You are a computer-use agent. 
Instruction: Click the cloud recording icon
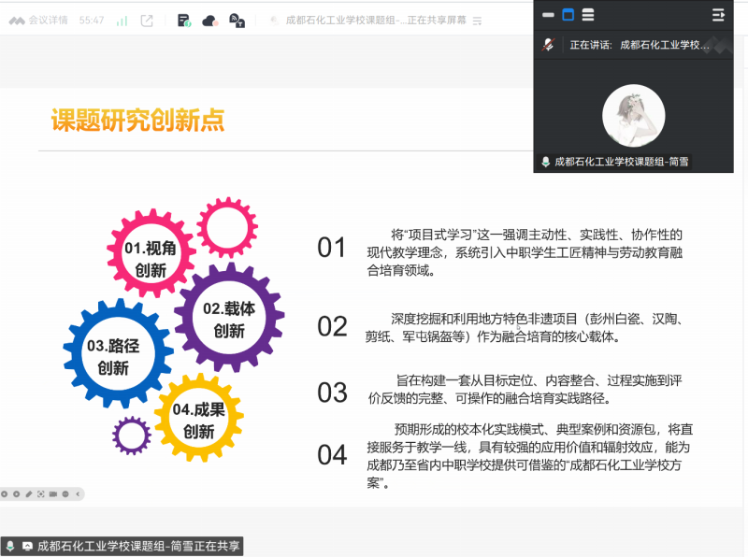[x=210, y=20]
